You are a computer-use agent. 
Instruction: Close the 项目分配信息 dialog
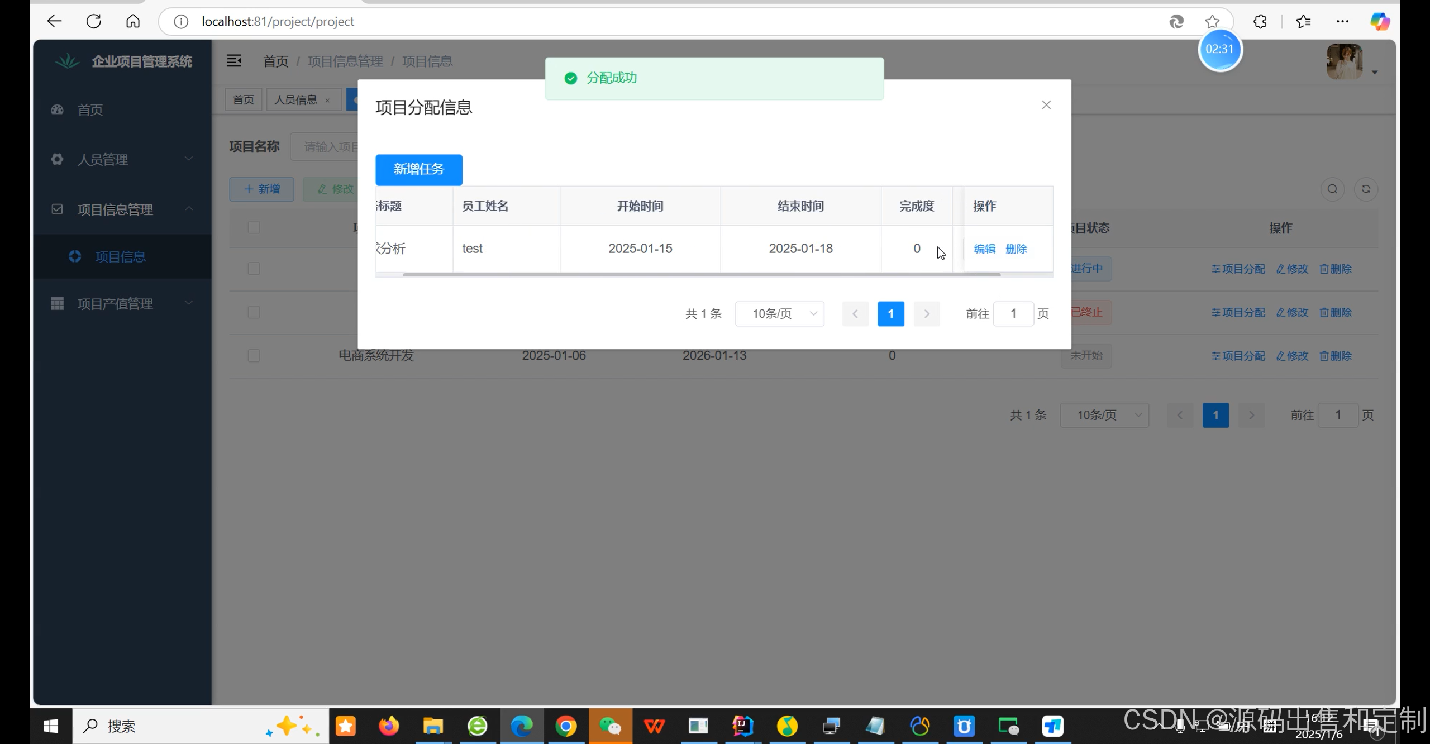tap(1046, 105)
